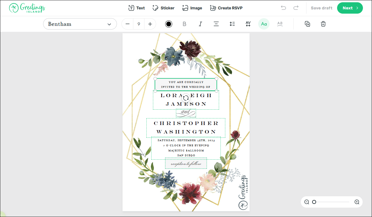Click the Create RSVP icon
This screenshot has height=217, width=372.
(x=213, y=8)
